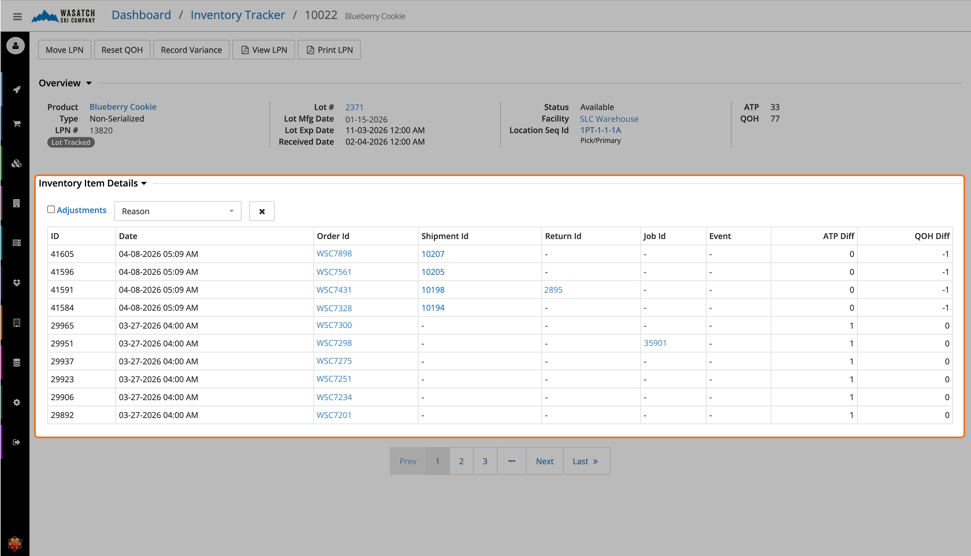Screen dimensions: 971x556
Task: Click the Next page button
Action: coord(545,461)
